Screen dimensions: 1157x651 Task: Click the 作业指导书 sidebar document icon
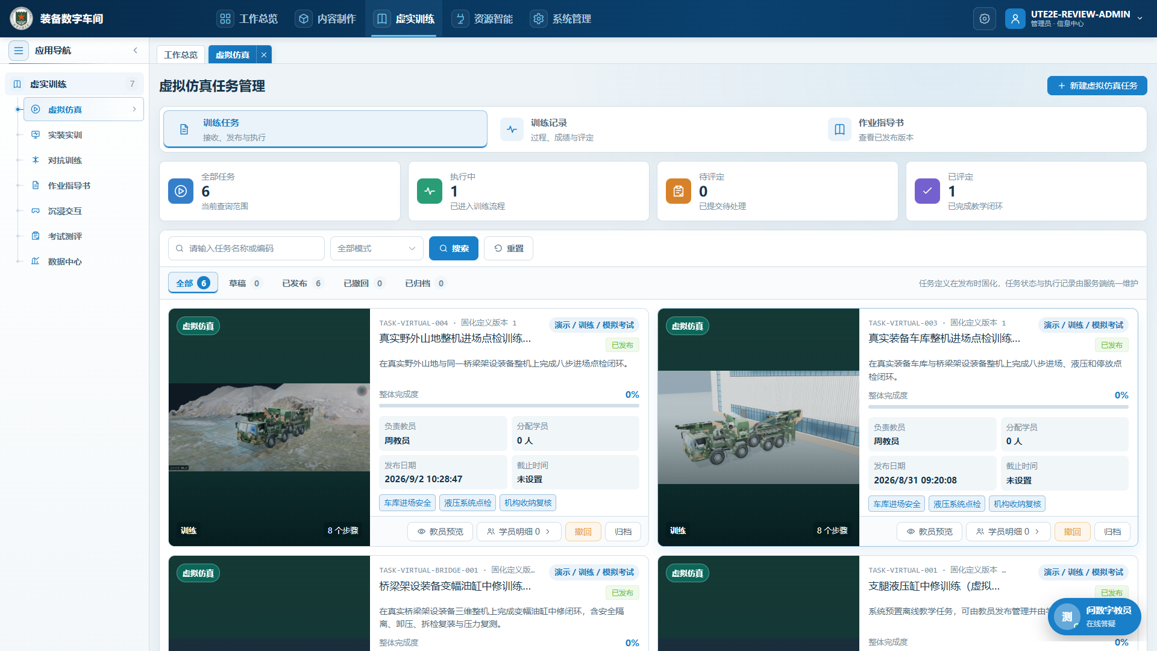point(36,186)
